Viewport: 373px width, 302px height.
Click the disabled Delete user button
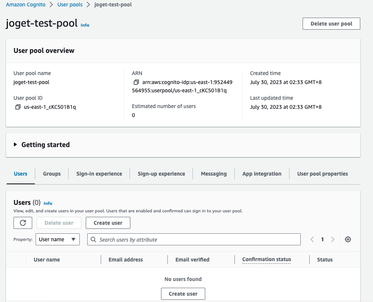[59, 223]
